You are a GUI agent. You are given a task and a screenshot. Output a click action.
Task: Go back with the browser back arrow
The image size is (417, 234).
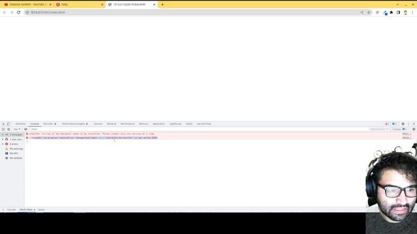tap(5, 12)
